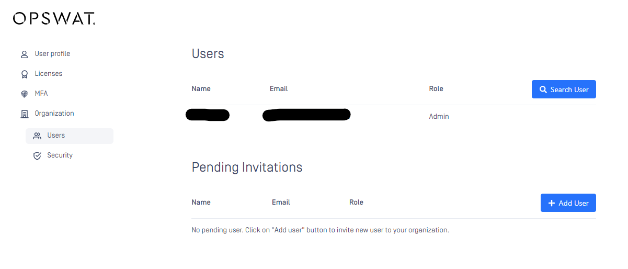
Task: Select Users under Organization
Action: coord(70,136)
